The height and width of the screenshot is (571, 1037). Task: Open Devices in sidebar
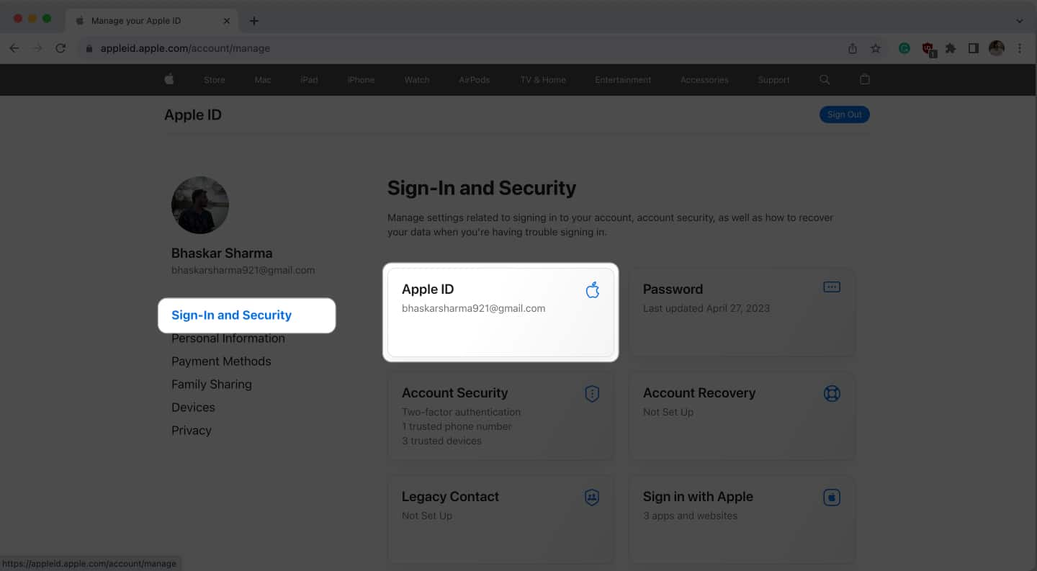click(x=193, y=408)
